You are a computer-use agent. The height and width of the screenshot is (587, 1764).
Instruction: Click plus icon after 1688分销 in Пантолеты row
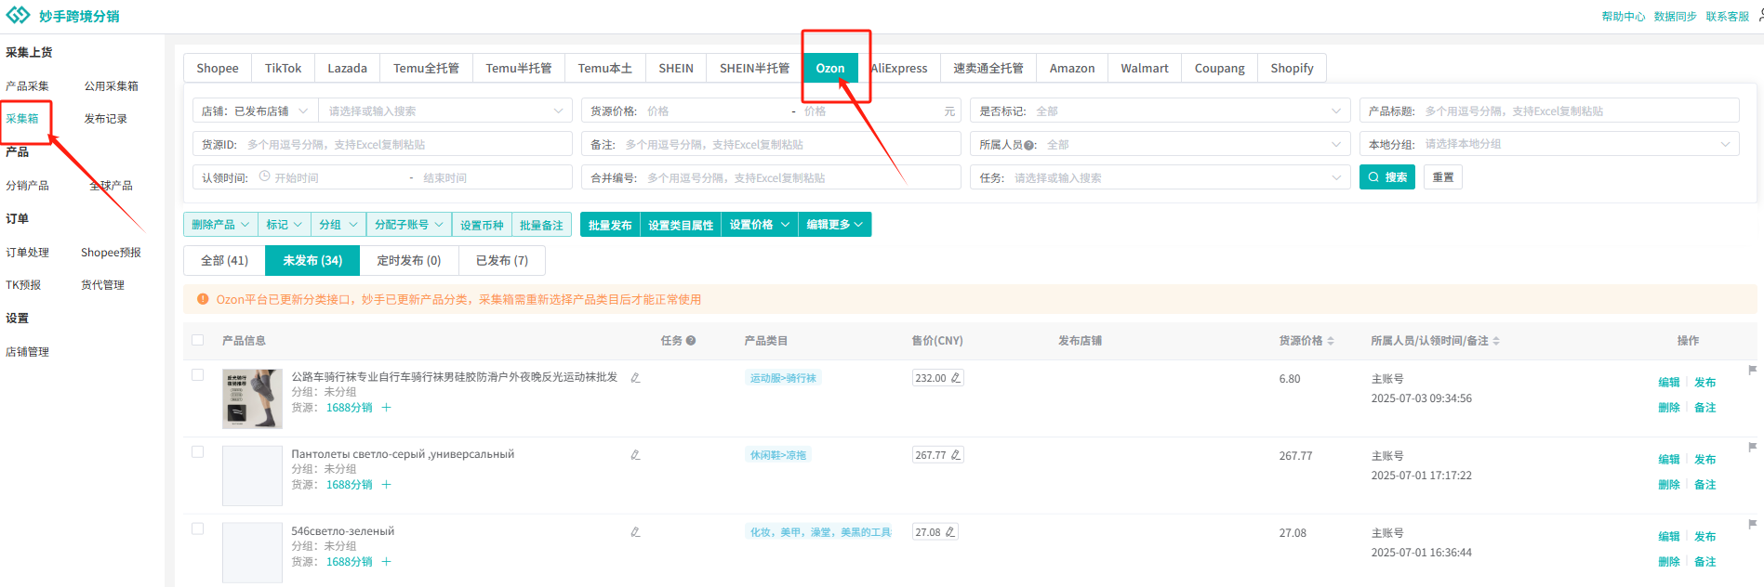click(386, 485)
